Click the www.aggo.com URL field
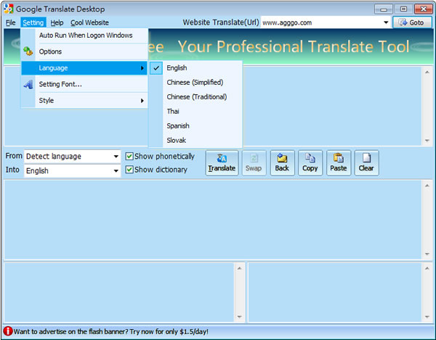The width and height of the screenshot is (436, 340). pos(321,22)
